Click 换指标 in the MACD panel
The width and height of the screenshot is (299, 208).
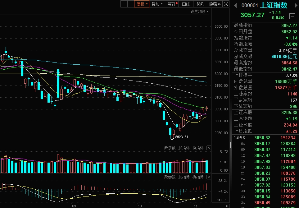(198, 177)
